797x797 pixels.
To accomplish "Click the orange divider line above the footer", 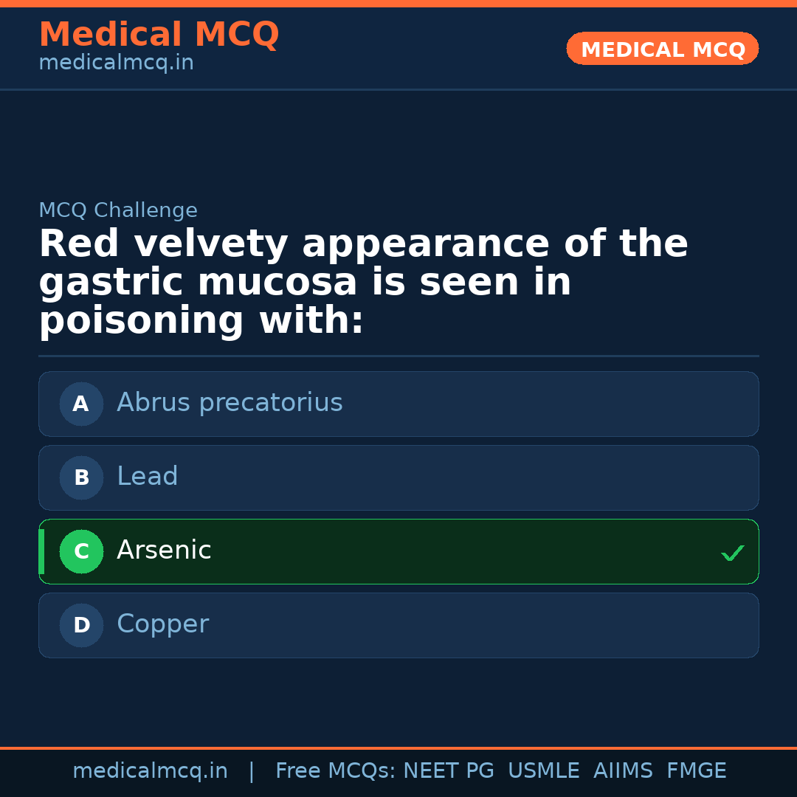I will [398, 748].
